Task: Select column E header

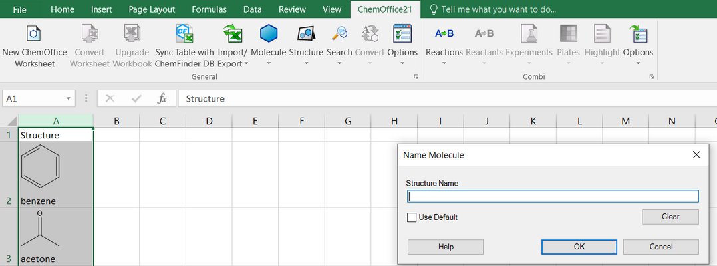Action: click(255, 121)
